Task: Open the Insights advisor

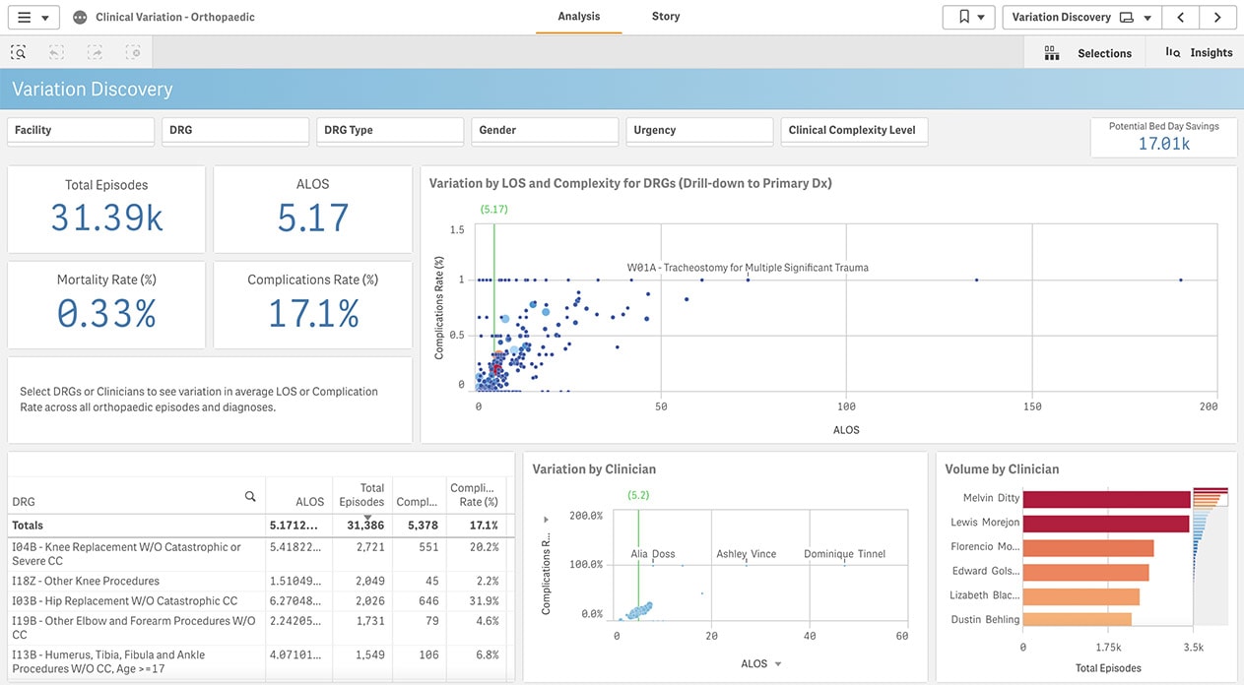Action: click(1197, 52)
